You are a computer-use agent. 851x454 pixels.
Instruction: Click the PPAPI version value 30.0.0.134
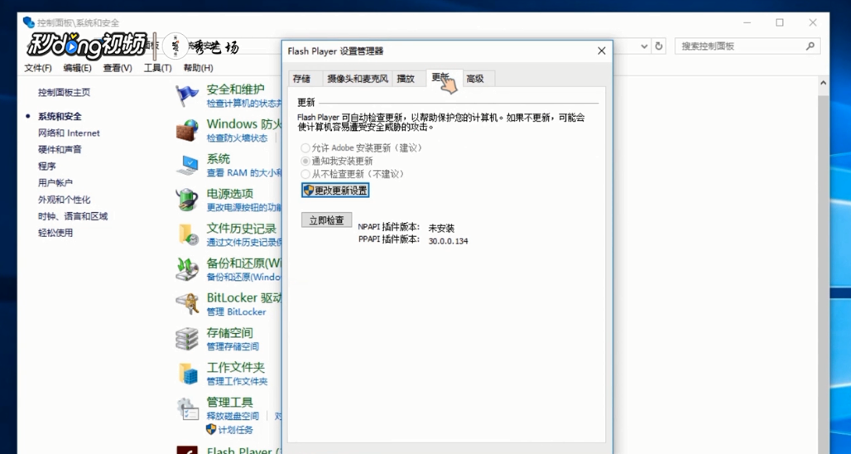[x=449, y=241]
